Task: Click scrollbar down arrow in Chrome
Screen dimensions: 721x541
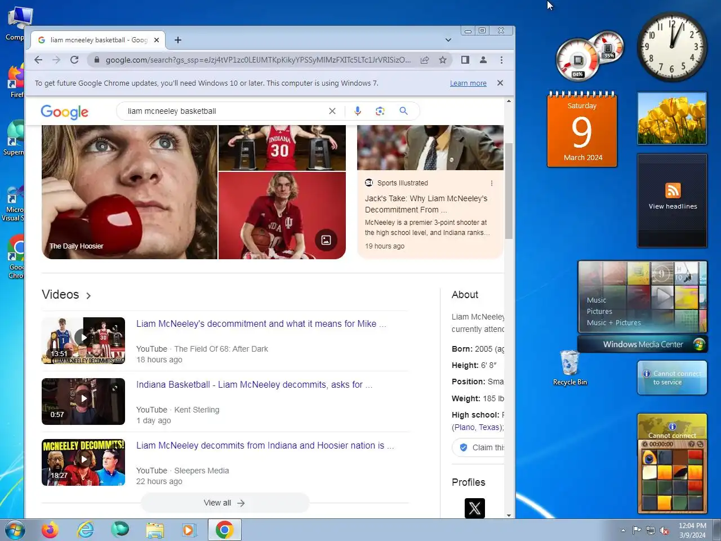Action: point(509,515)
